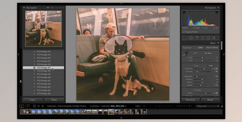Click the Auto tone button
242x122 pixels.
tap(211, 66)
